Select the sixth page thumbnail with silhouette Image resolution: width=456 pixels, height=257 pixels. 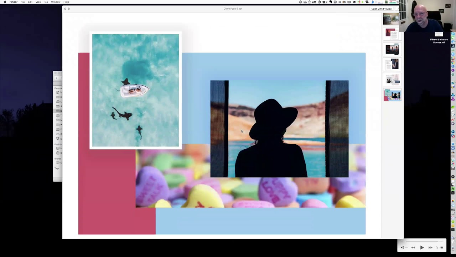[392, 95]
